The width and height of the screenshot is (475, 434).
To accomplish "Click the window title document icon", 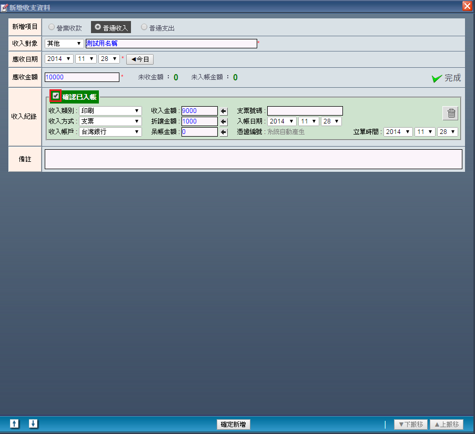I will pos(5,7).
